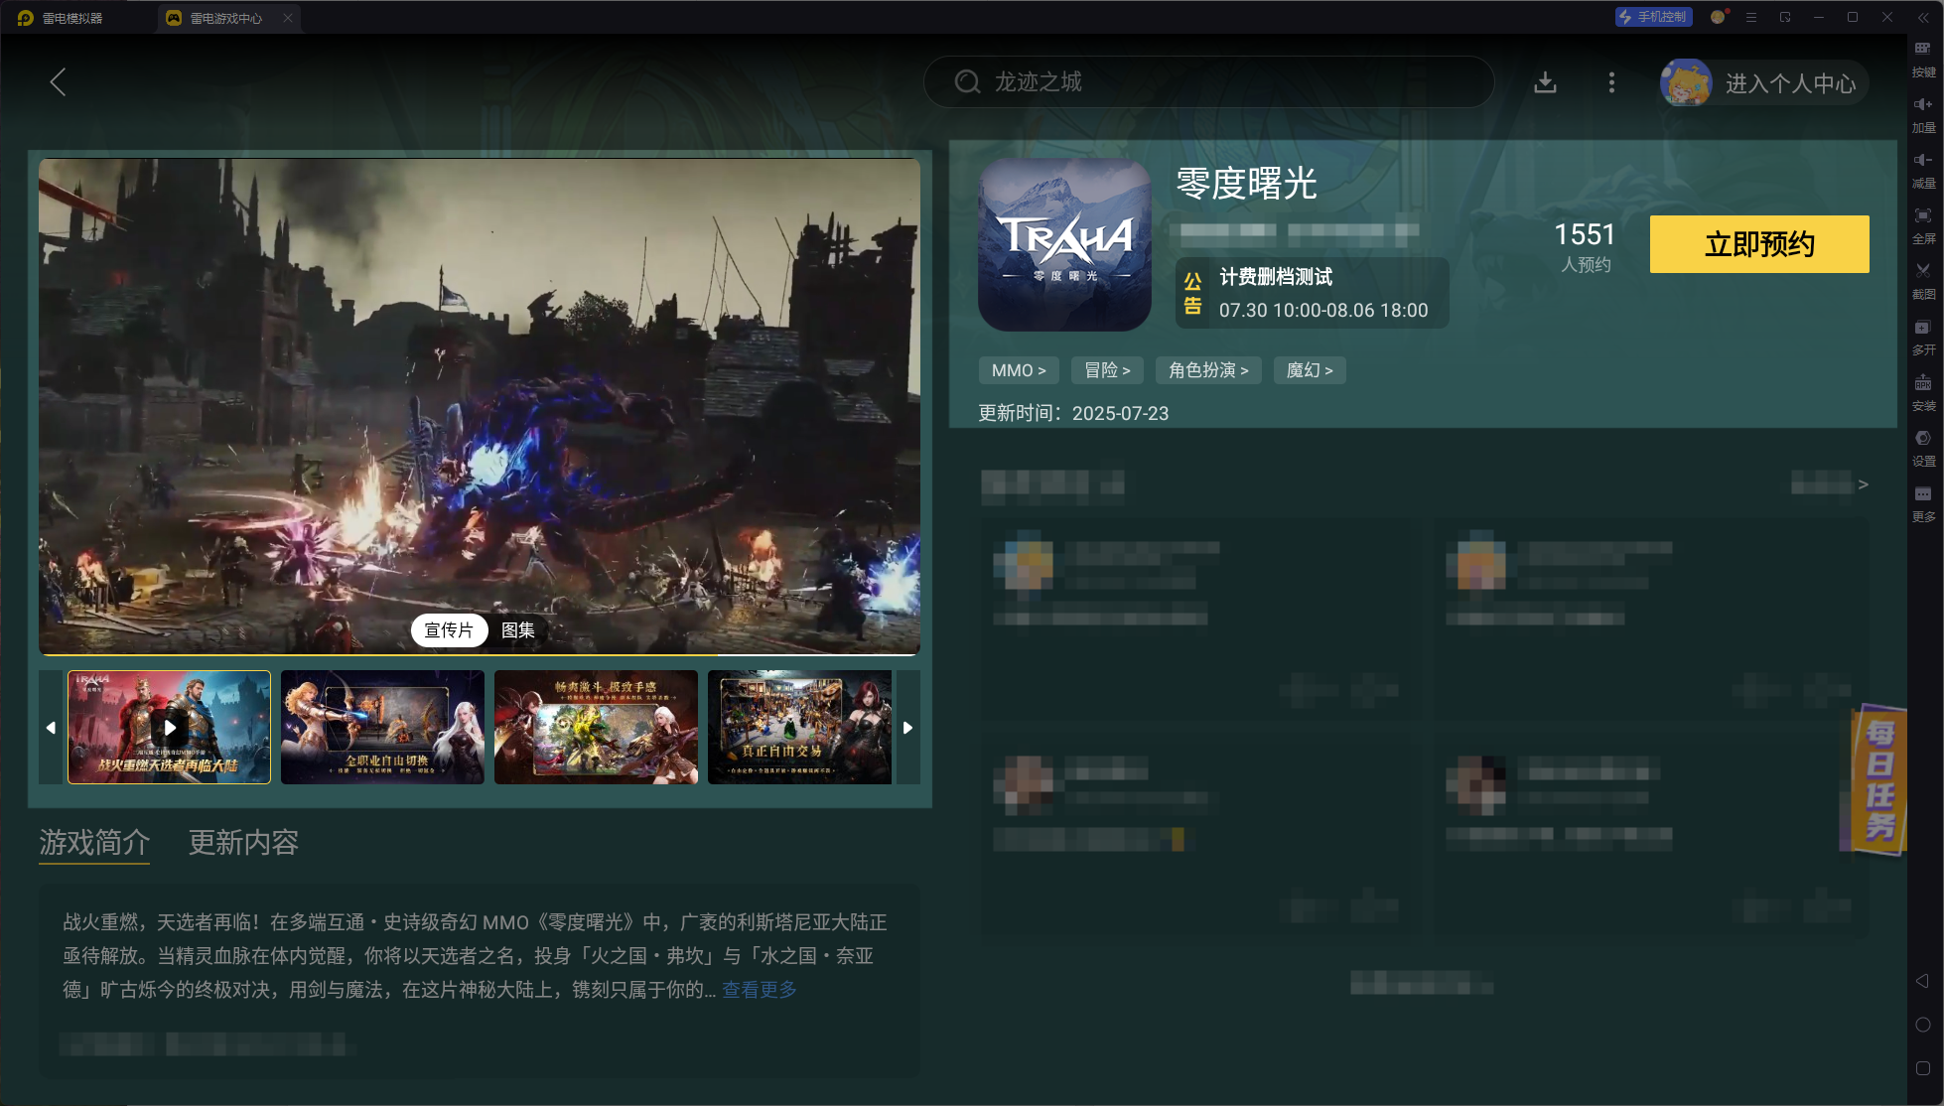
Task: Open the title bar hamburger menu
Action: coord(1751,17)
